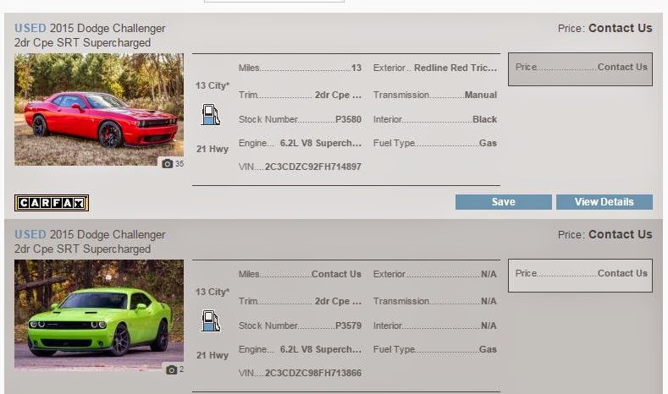Click first listing's 2dr Cpe SRT Supercharged subtitle

pos(82,43)
